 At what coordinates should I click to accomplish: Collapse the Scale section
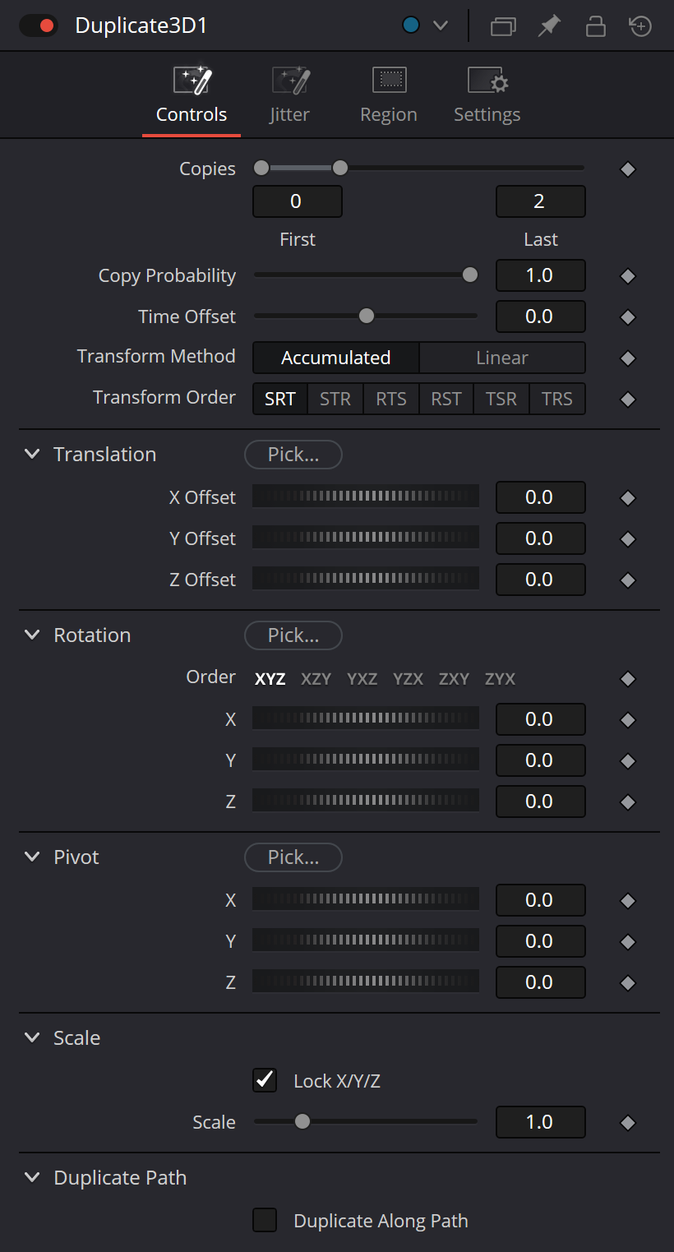[32, 1037]
